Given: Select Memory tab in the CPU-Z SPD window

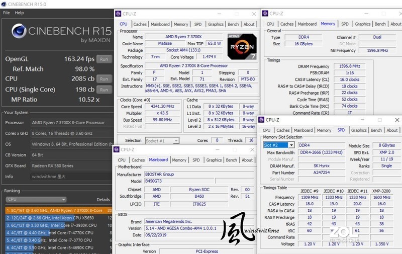Looking at the screenshot, I should pyautogui.click(x=324, y=130).
